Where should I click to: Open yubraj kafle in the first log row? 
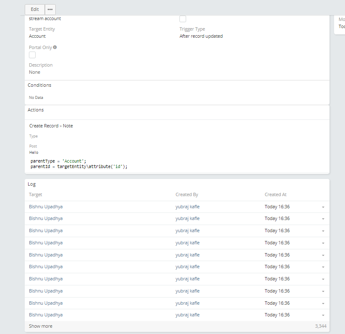click(x=187, y=207)
